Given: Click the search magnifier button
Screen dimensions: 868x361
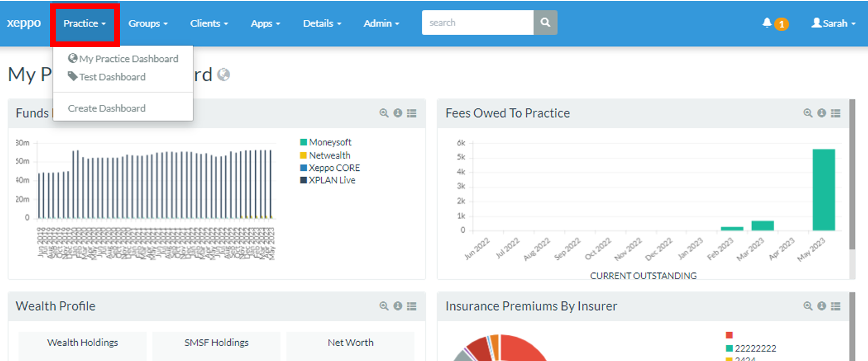Looking at the screenshot, I should point(545,23).
